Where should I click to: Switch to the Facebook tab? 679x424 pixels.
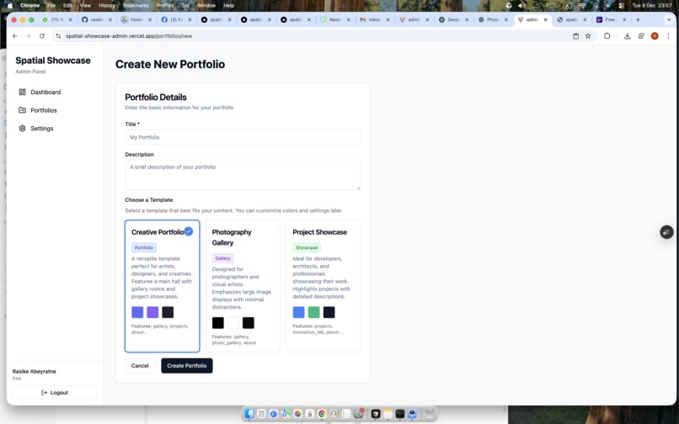[177, 19]
